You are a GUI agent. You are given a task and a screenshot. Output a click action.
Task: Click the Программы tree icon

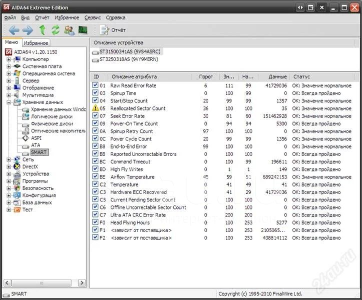point(17,181)
